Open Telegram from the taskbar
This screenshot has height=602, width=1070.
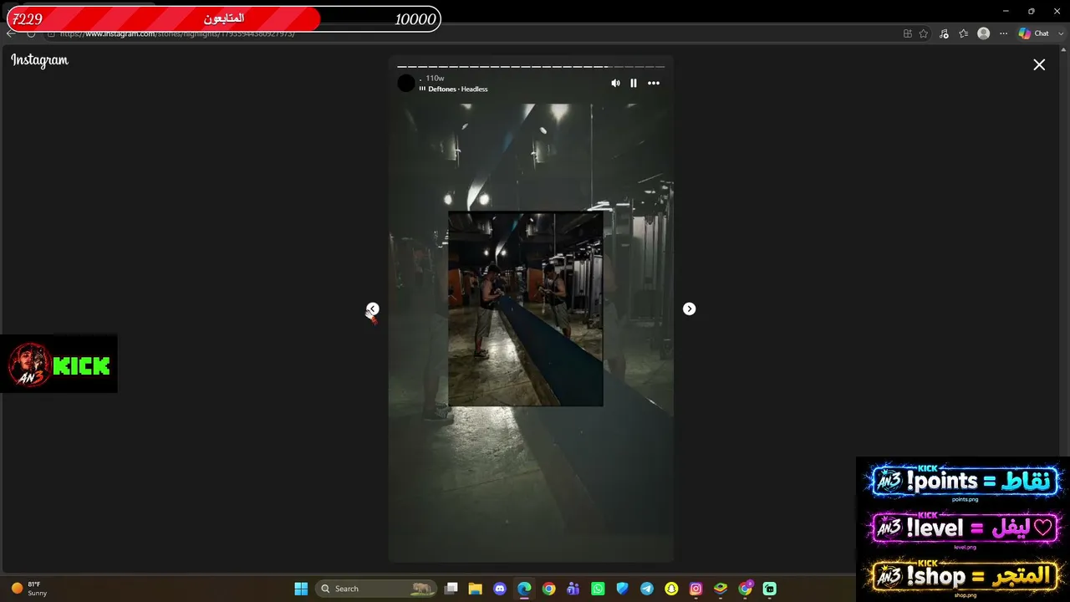647,589
